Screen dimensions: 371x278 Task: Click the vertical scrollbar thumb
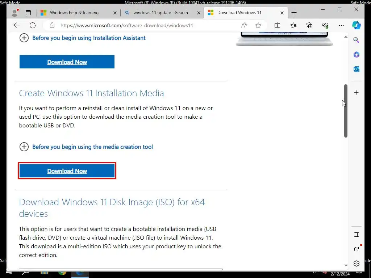click(346, 111)
